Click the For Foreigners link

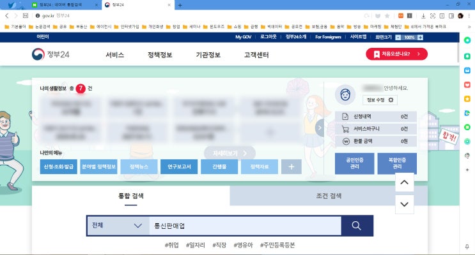328,37
